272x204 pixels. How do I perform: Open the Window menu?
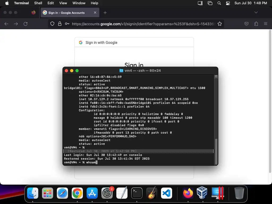[79, 3]
